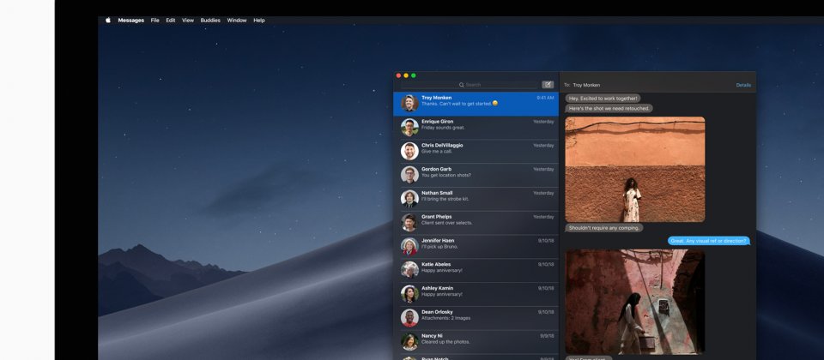The width and height of the screenshot is (824, 360).
Task: Open the orange wall photo attachment
Action: pyautogui.click(x=635, y=169)
